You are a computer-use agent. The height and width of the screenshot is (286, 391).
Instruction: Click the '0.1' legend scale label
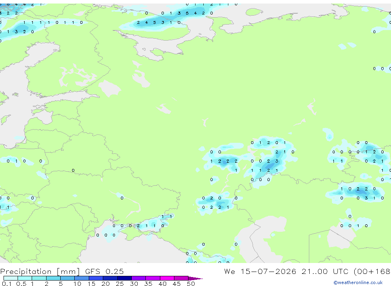(7, 284)
